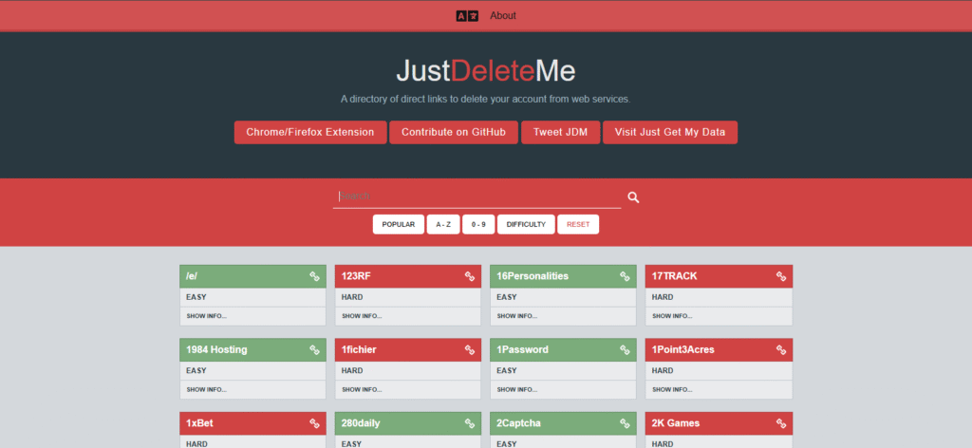The image size is (972, 448).
Task: Open the link icon on 2K Games card
Action: click(781, 423)
